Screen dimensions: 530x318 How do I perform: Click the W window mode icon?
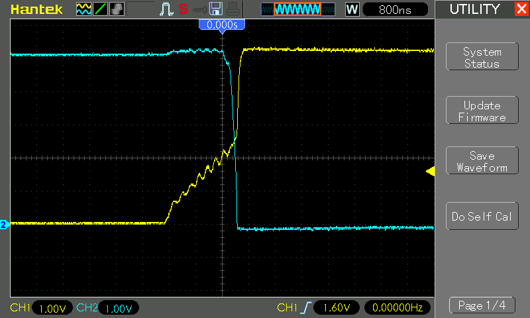coord(352,9)
